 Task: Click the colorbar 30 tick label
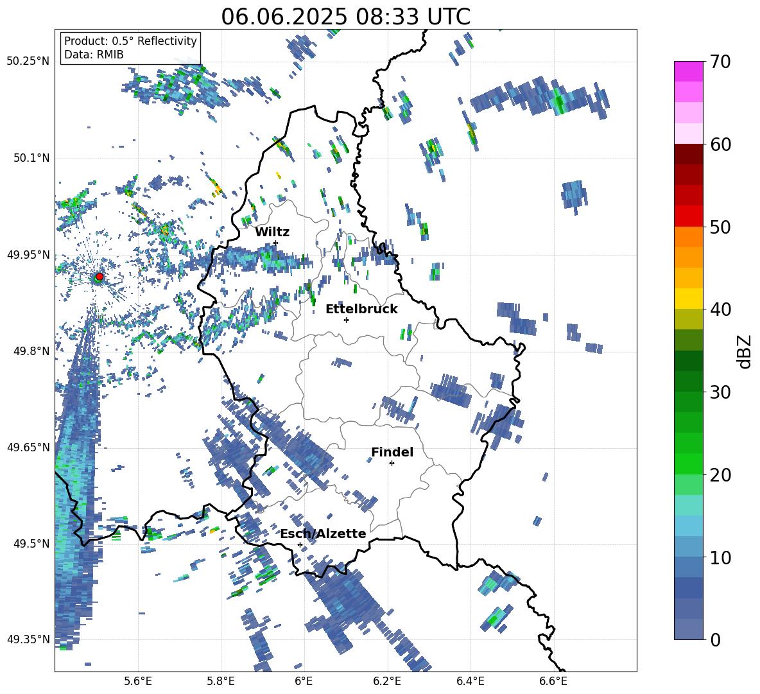click(x=720, y=392)
